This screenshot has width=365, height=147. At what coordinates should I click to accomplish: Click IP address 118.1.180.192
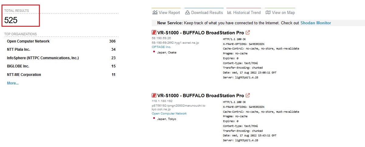(162, 101)
